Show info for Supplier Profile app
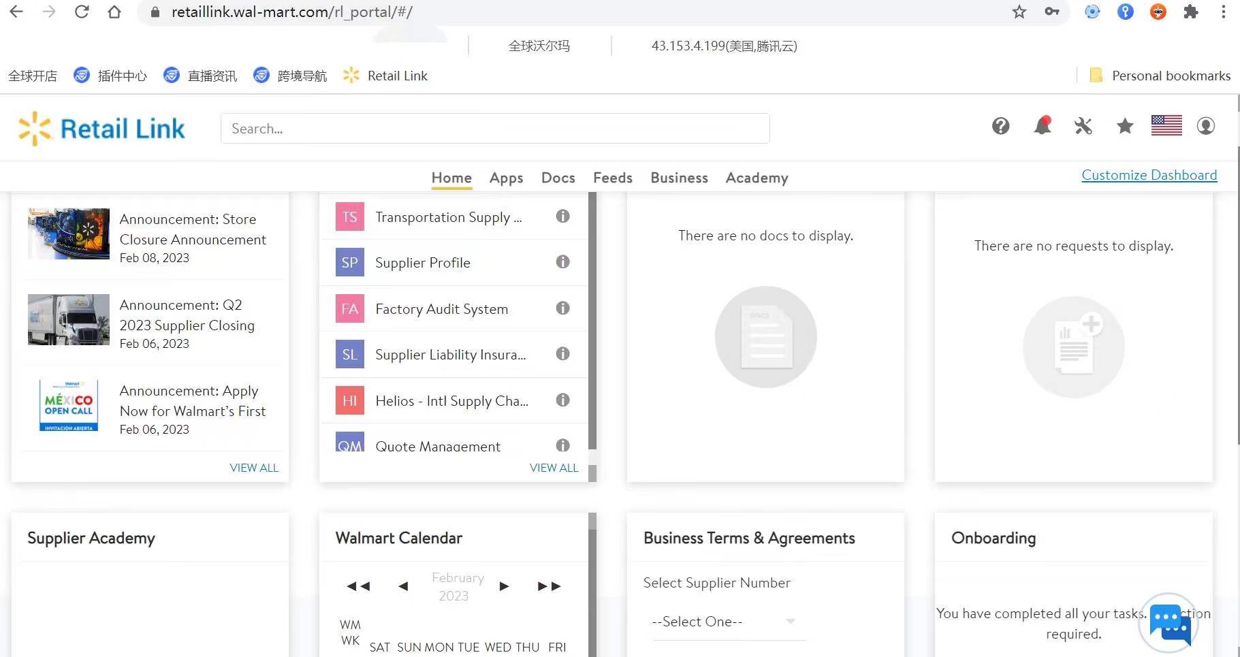This screenshot has width=1240, height=657. point(562,261)
